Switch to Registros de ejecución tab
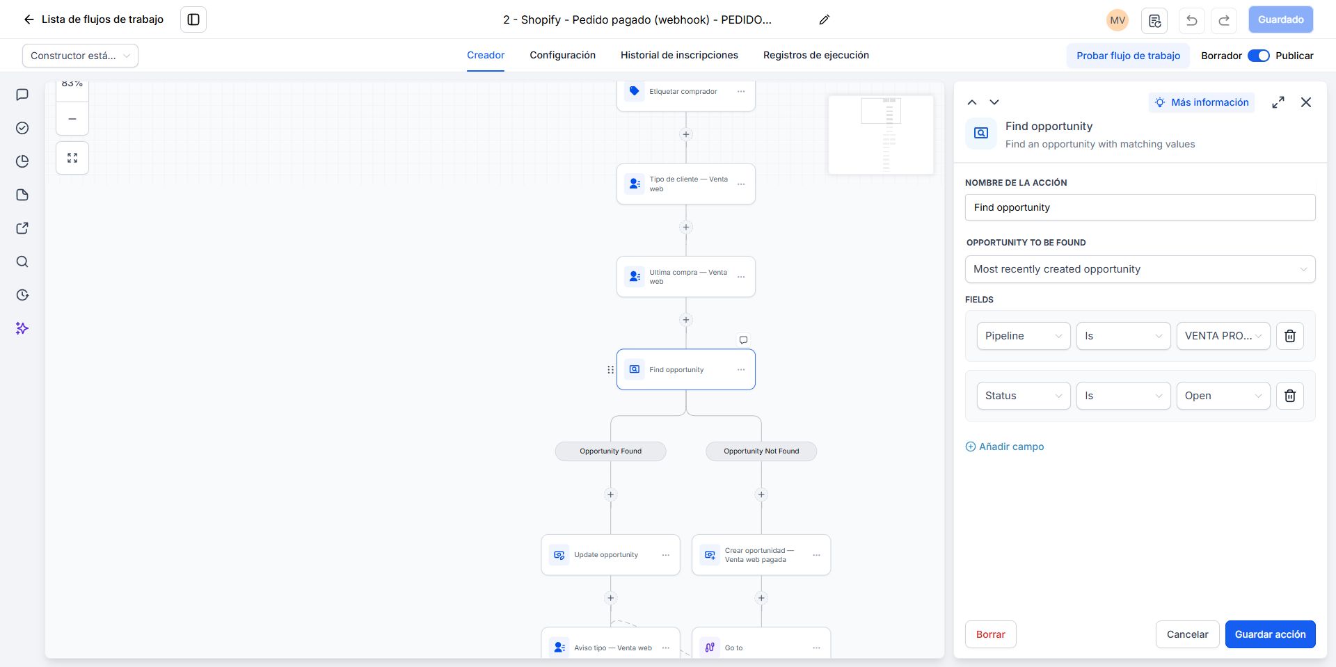Screen dimensions: 1336x667 pos(816,55)
